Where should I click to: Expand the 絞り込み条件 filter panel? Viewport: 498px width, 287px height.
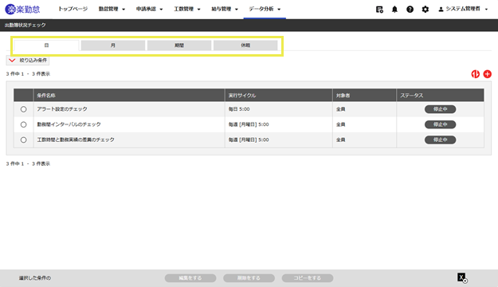point(28,60)
